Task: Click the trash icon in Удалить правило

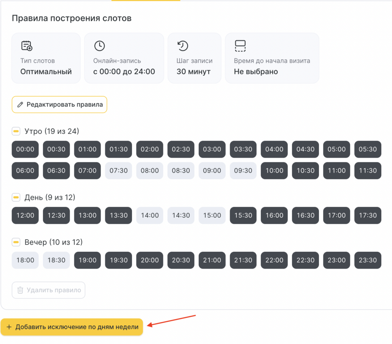Action: (20, 290)
